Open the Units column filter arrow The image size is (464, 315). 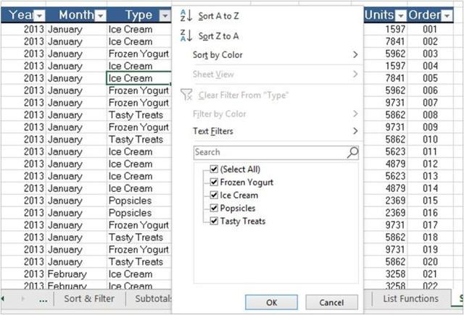400,15
